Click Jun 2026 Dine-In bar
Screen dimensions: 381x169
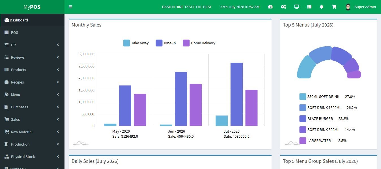point(181,99)
